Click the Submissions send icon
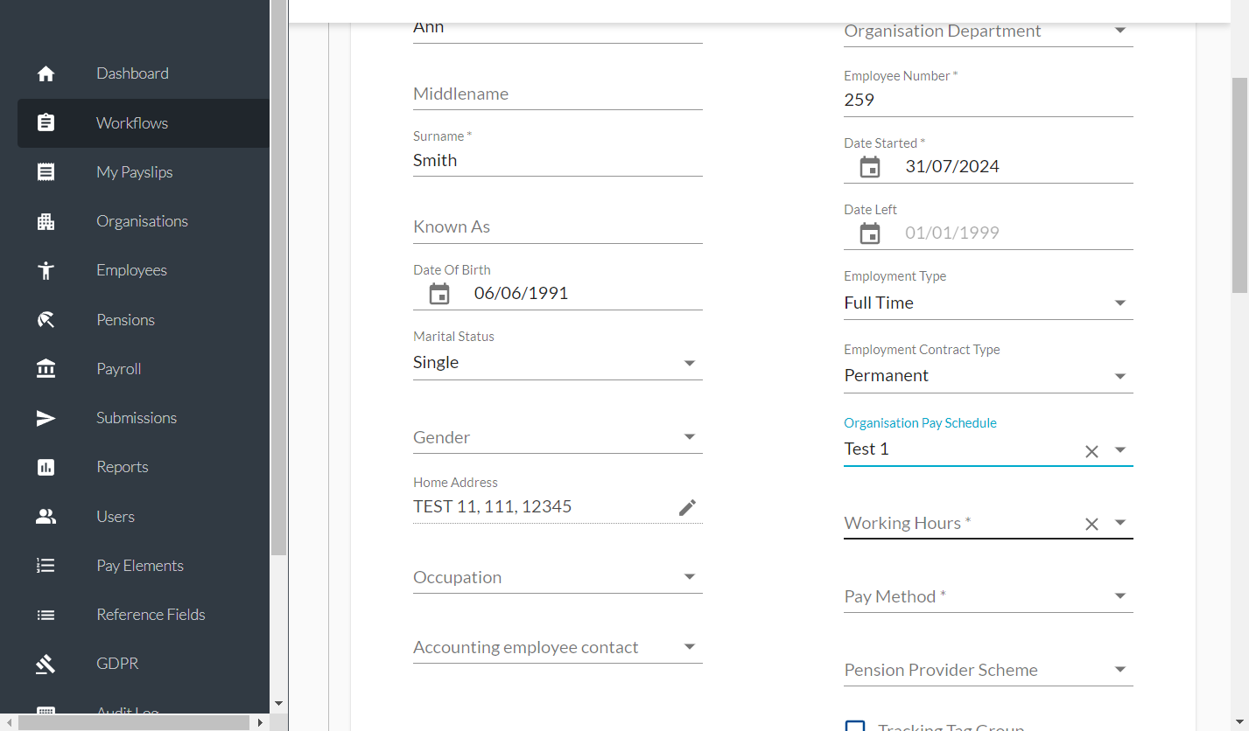This screenshot has width=1249, height=731. (46, 418)
